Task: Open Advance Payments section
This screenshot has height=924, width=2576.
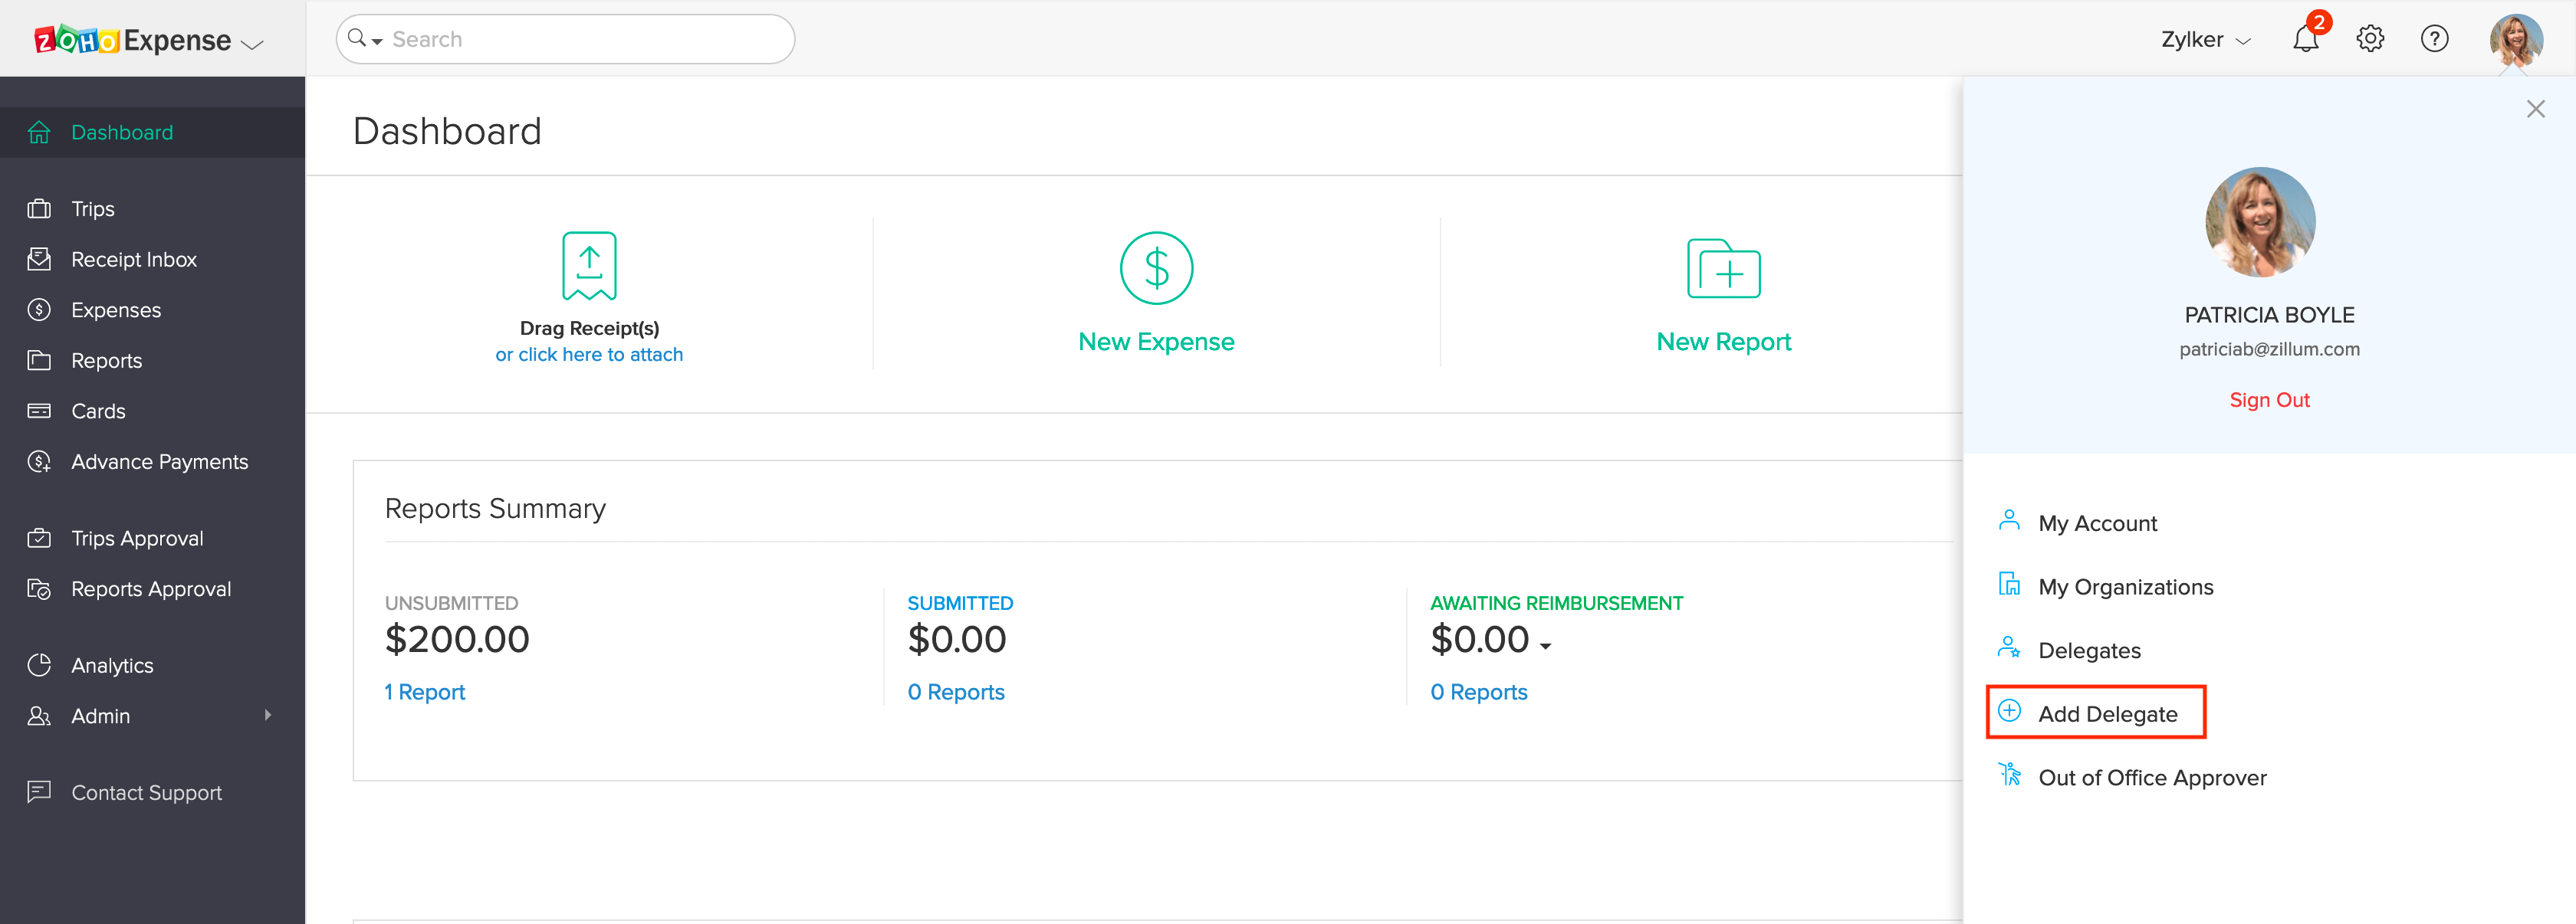Action: click(x=159, y=461)
